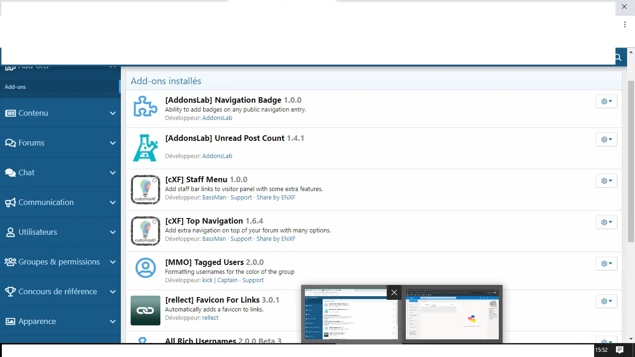Click the Favicon For Links chain icon

tap(146, 310)
